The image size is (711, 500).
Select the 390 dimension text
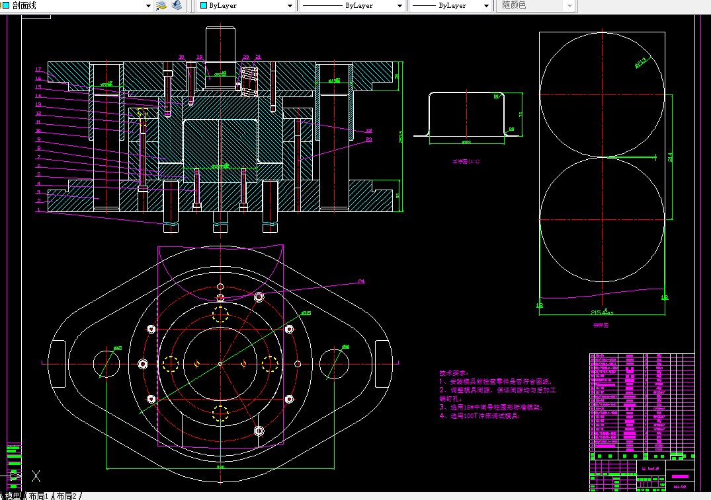[x=220, y=467]
